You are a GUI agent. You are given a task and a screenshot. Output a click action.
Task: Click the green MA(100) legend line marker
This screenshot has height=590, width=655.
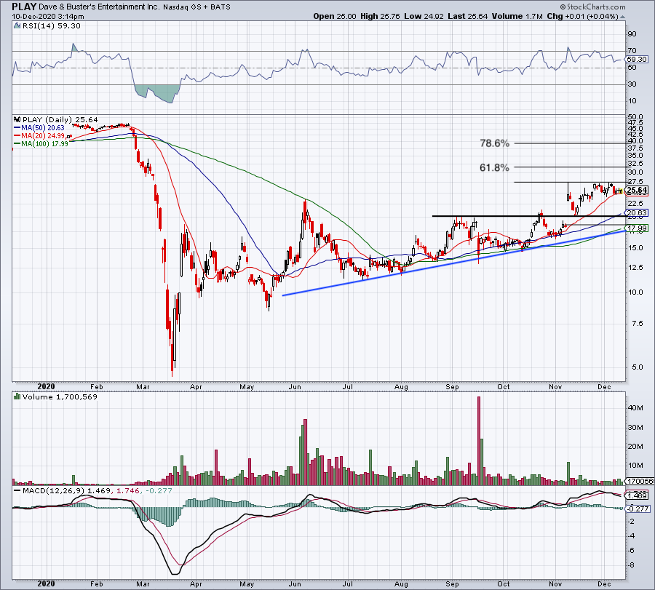[x=17, y=143]
